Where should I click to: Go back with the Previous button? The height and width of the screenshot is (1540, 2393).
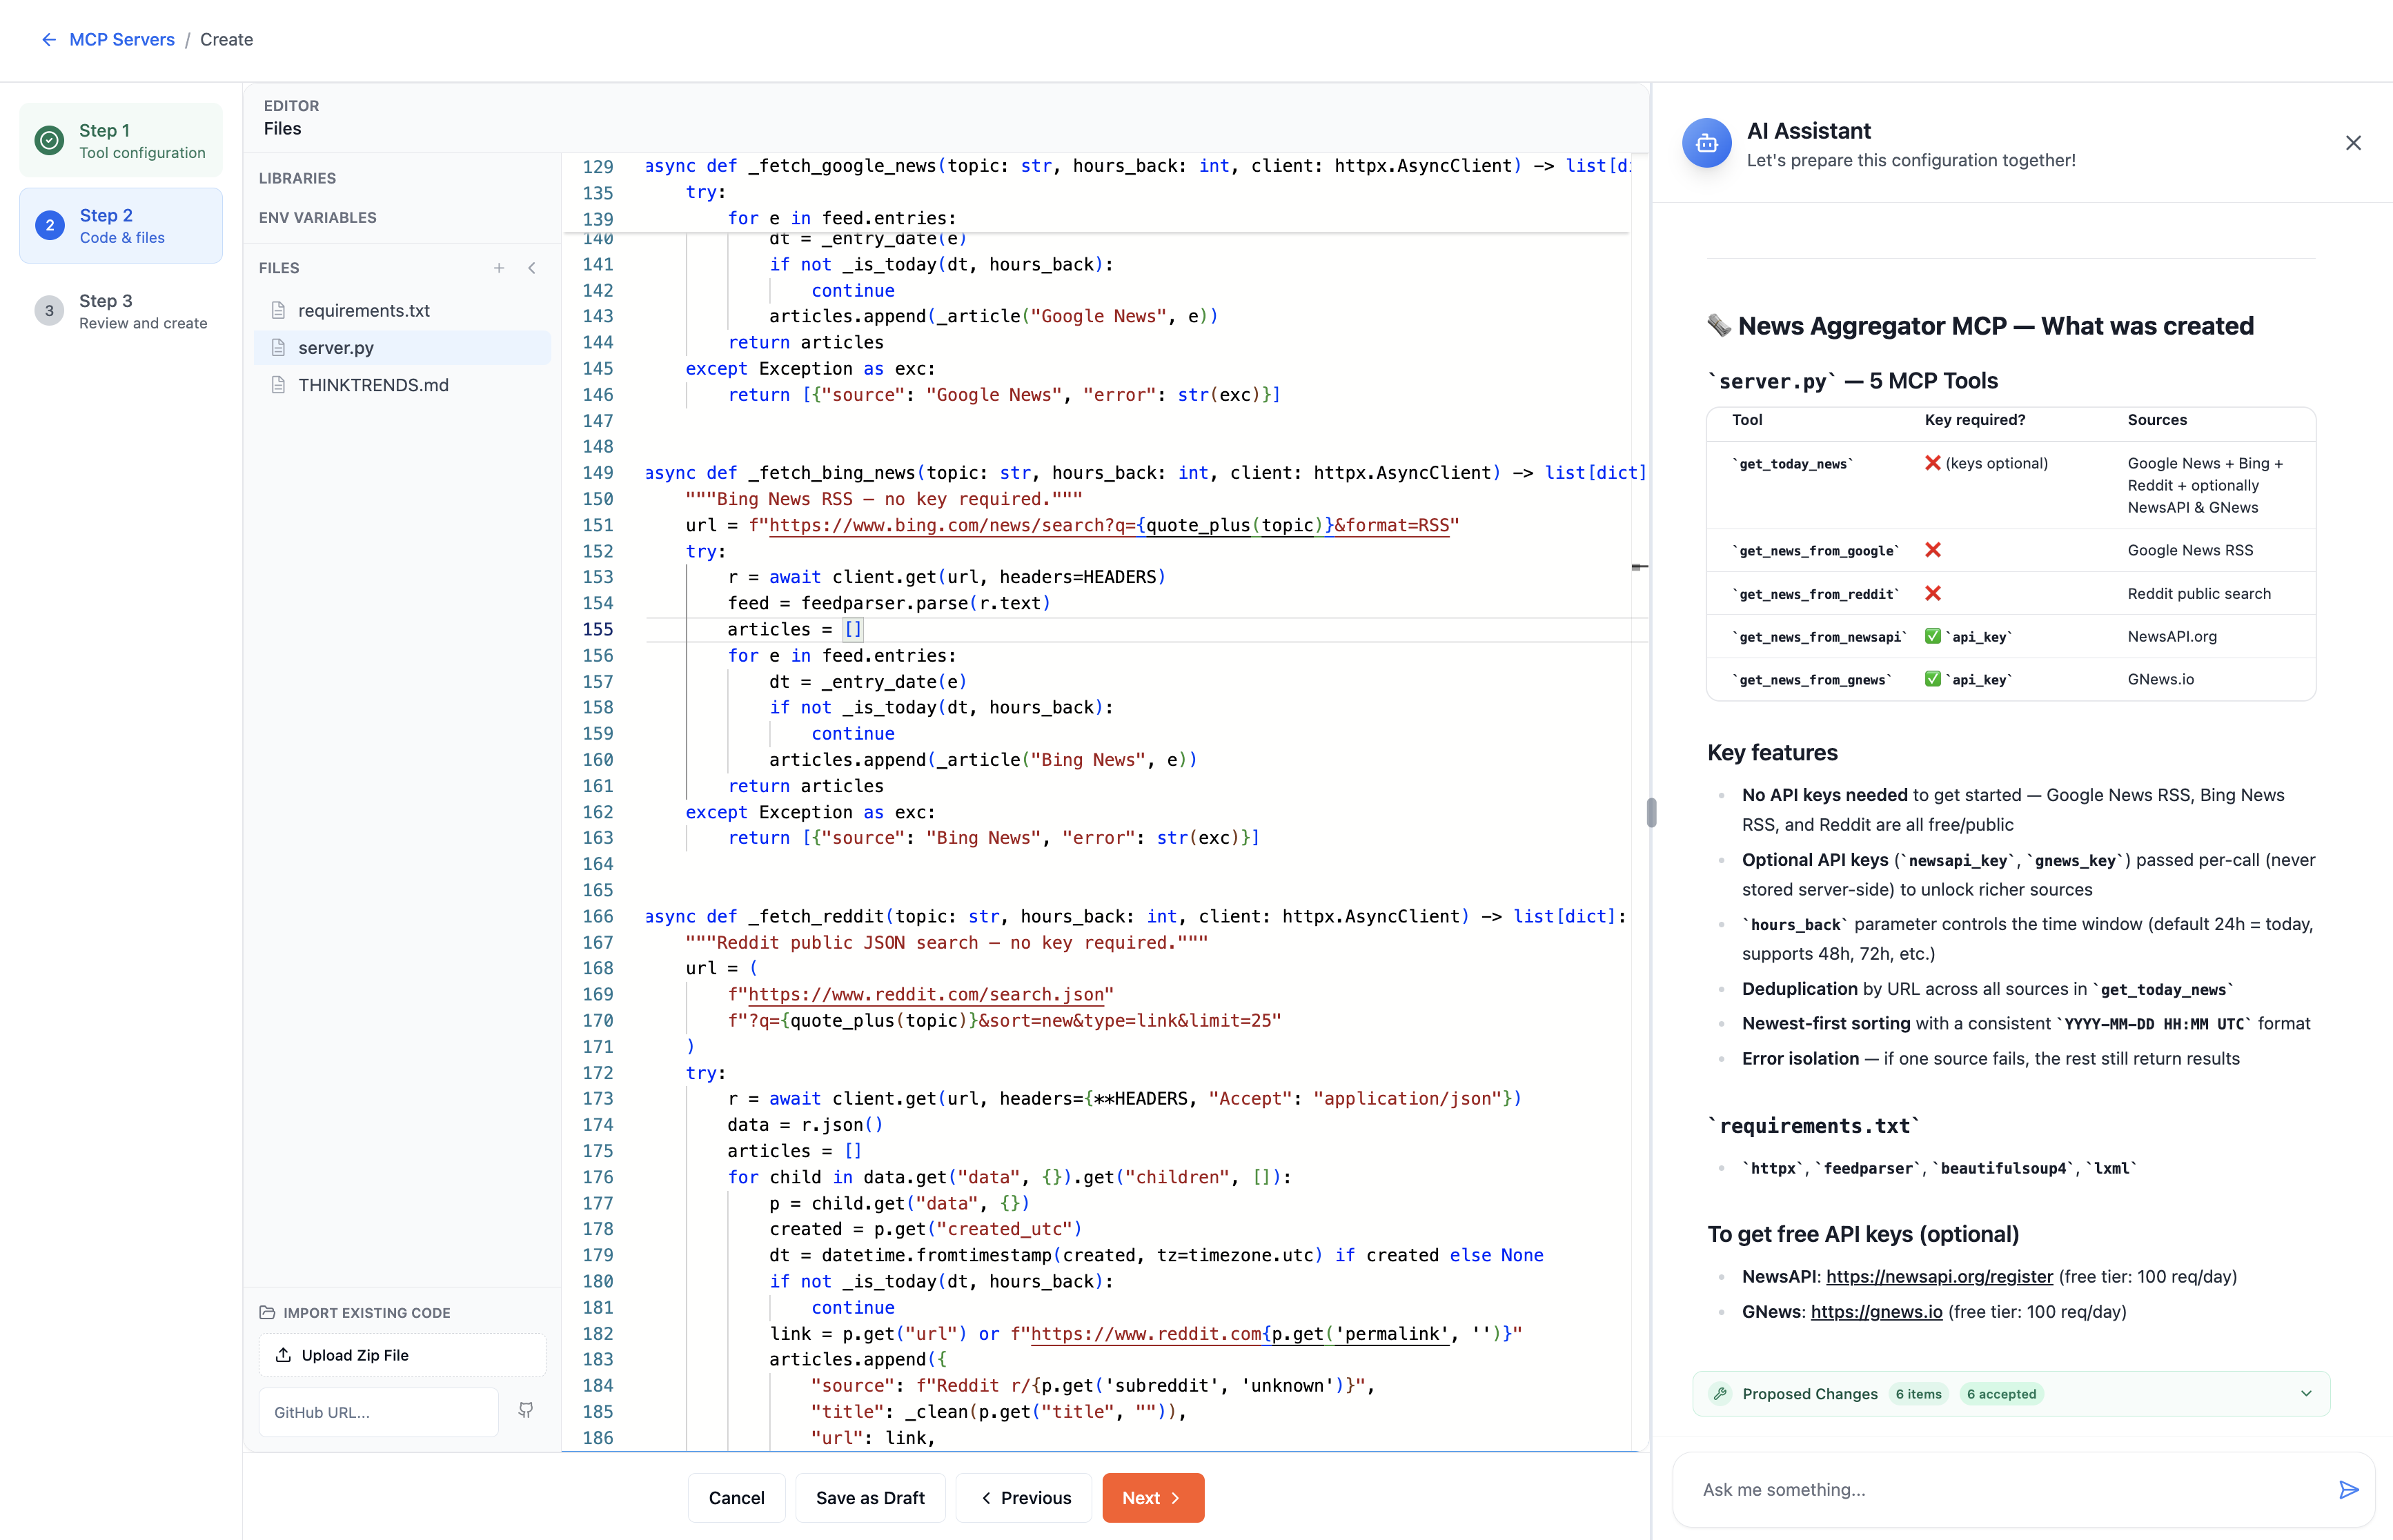click(x=1025, y=1498)
